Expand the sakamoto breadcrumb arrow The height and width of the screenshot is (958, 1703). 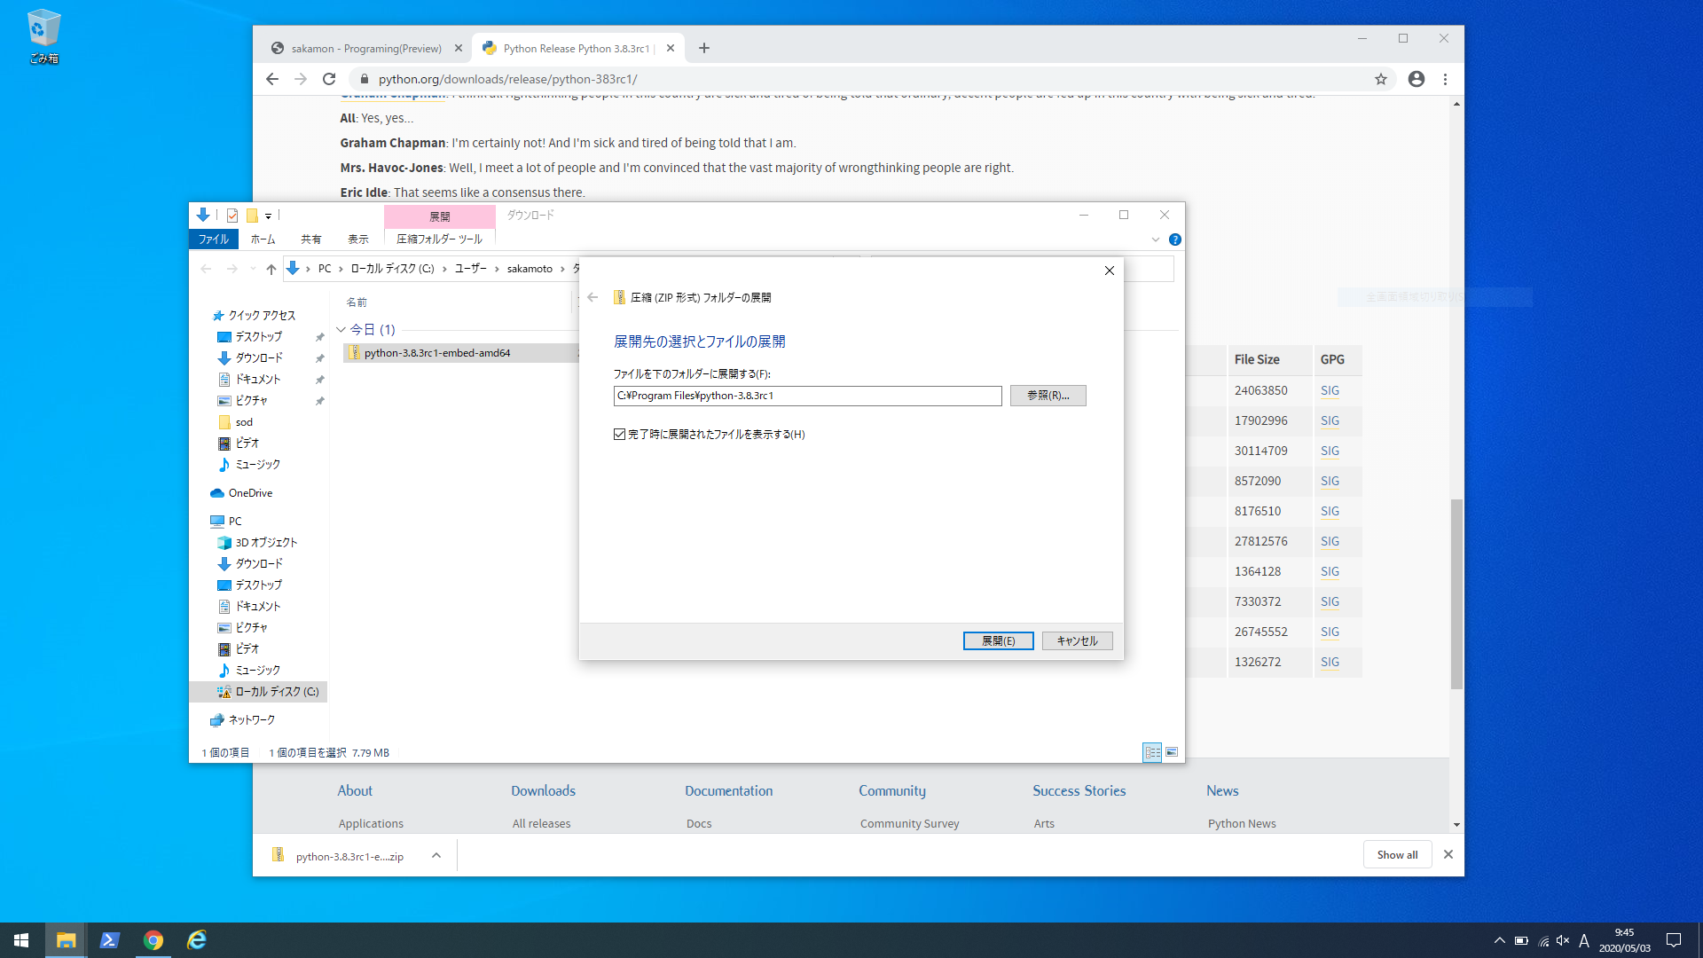562,269
